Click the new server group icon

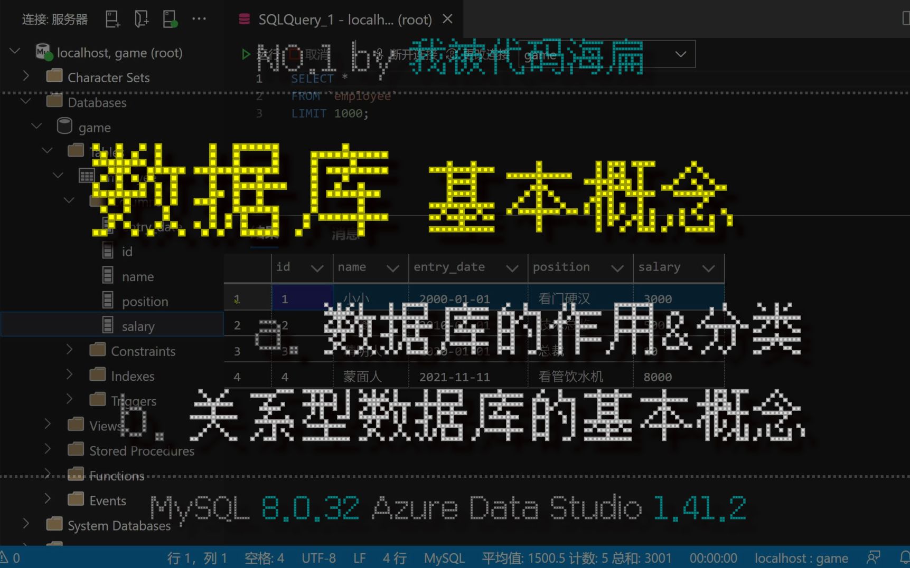click(x=142, y=20)
